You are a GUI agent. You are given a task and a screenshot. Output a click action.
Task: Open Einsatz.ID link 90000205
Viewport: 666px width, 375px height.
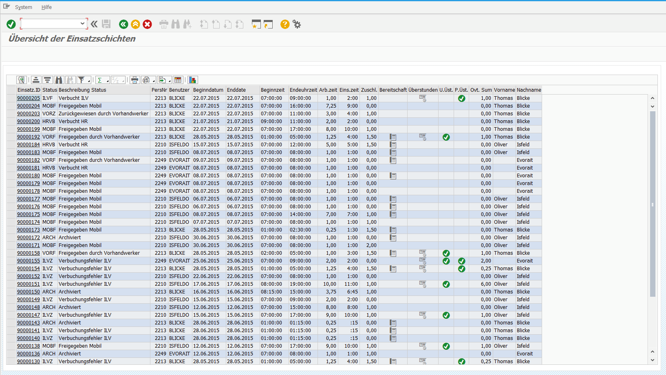coord(29,98)
